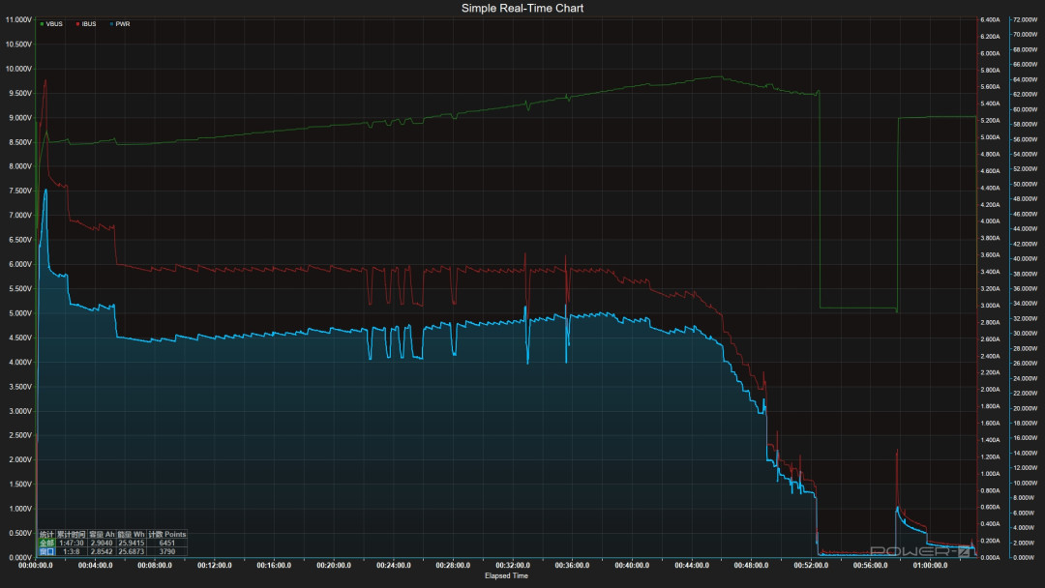Select the green 全部 row label in stats table
This screenshot has height=588, width=1045.
tap(46, 543)
